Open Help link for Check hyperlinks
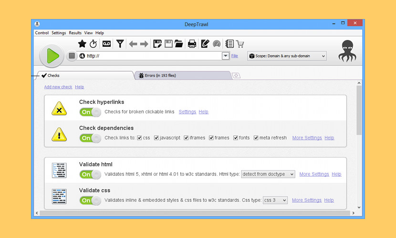This screenshot has height=238, width=396. [x=204, y=112]
